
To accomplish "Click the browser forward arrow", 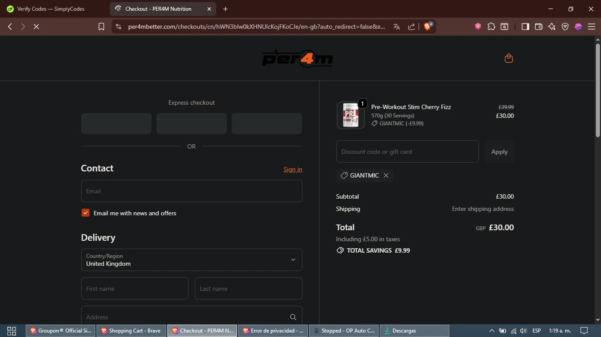I will (23, 26).
